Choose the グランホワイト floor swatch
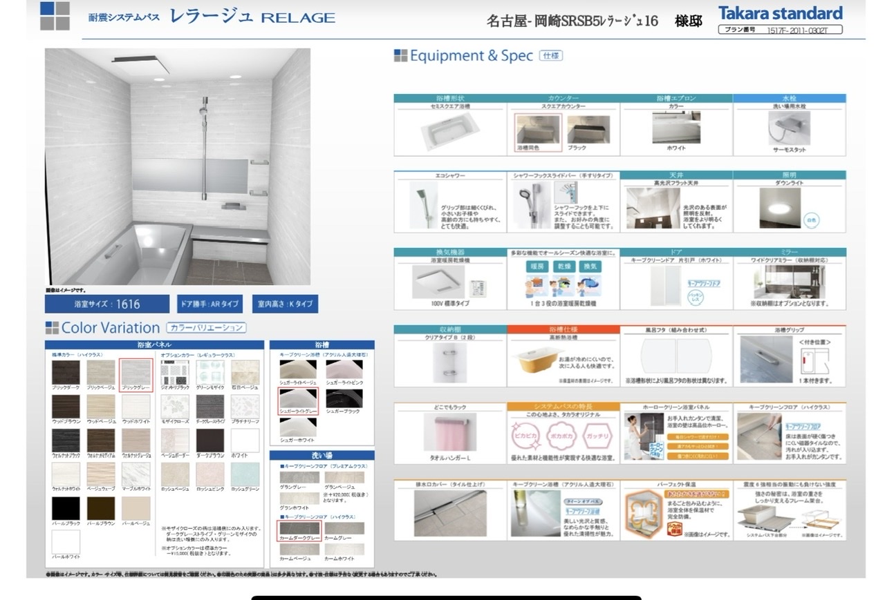Viewport: 885px width, 600px height. coord(299,499)
